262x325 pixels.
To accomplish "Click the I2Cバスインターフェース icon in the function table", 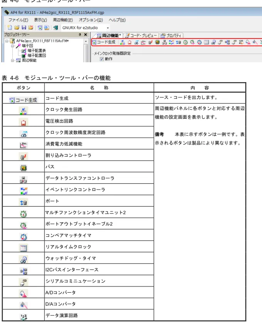I will [23, 271].
